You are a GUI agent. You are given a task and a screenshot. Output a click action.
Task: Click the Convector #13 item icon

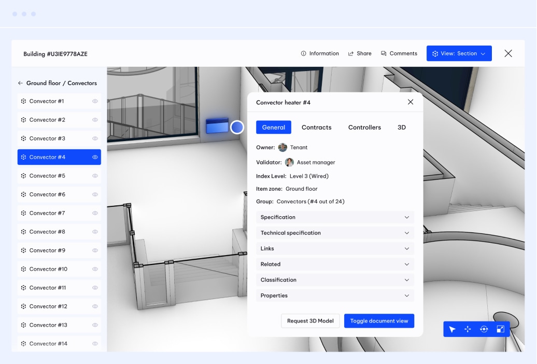coord(23,325)
